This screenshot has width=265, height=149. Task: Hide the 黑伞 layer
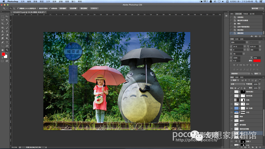(232, 104)
